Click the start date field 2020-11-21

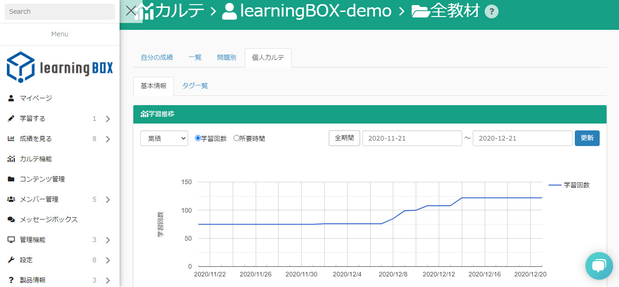pyautogui.click(x=412, y=138)
